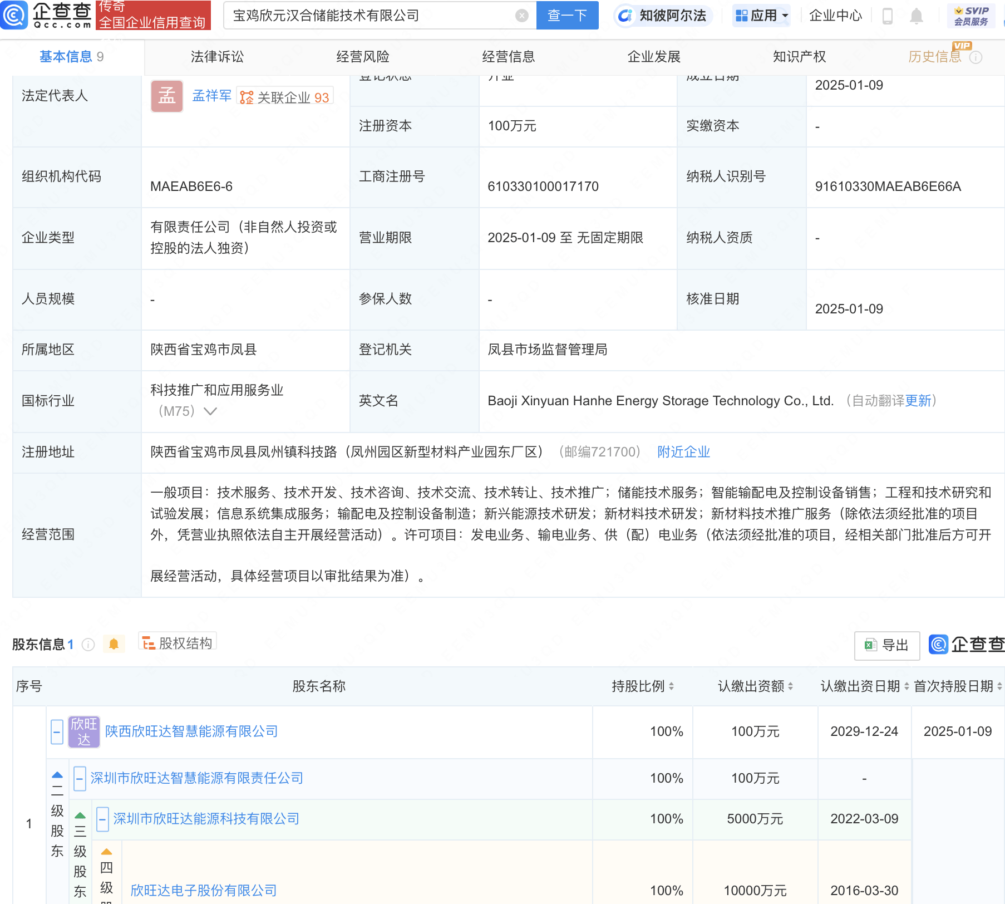Viewport: 1005px width, 904px height.
Task: Click the 营业期限 value 2025-01-09 至 无固定期限
Action: [x=565, y=238]
